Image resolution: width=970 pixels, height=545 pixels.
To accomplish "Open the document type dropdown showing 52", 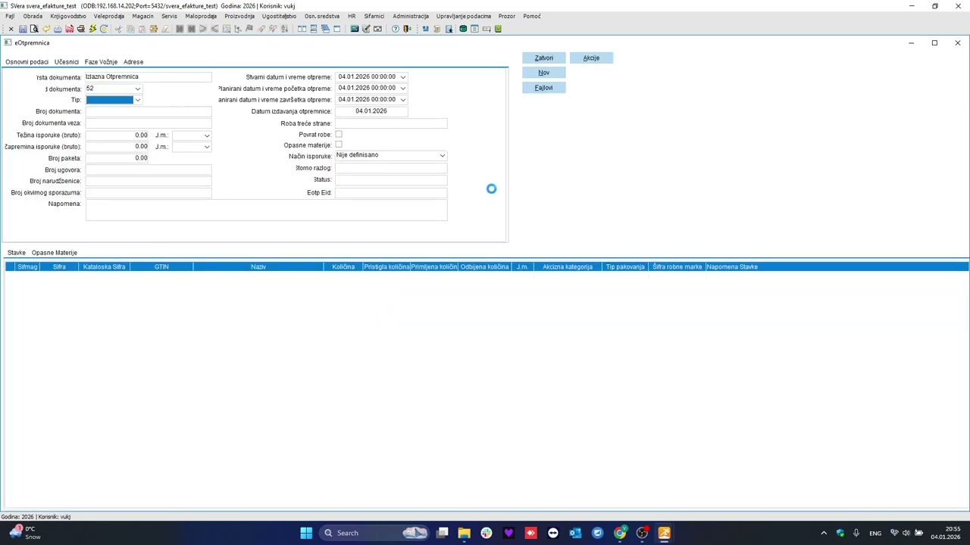I will point(138,89).
